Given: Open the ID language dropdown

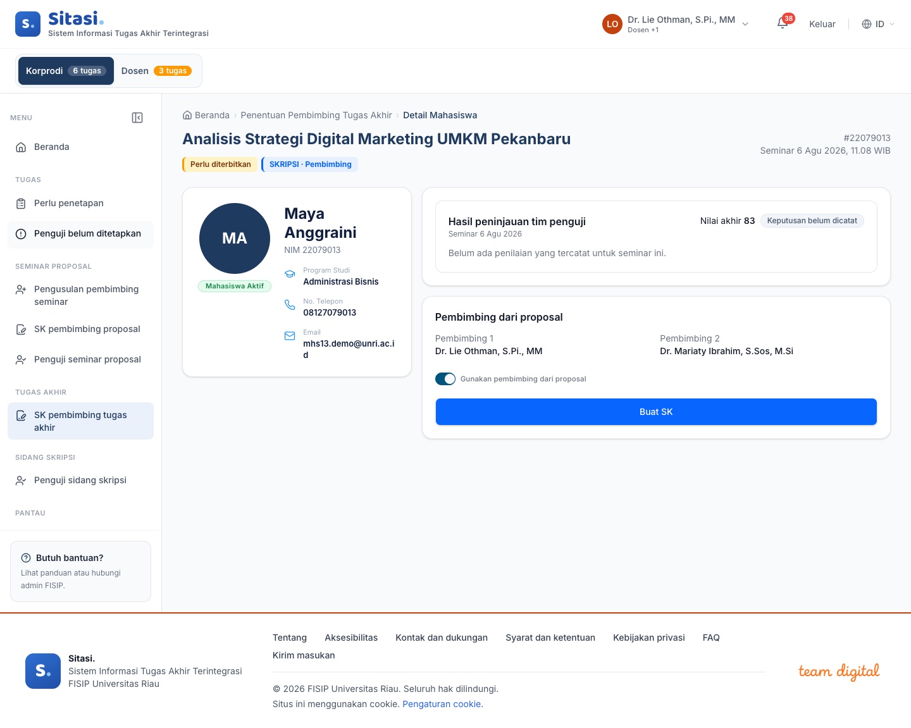Looking at the screenshot, I should (879, 24).
